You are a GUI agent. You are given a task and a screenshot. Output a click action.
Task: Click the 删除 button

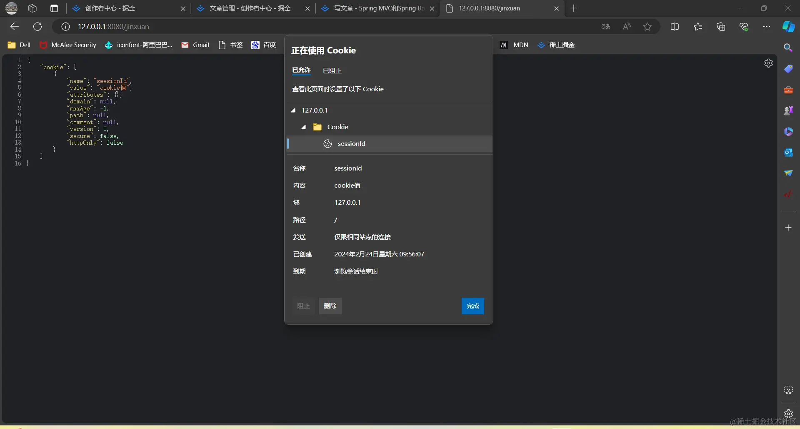click(x=330, y=306)
